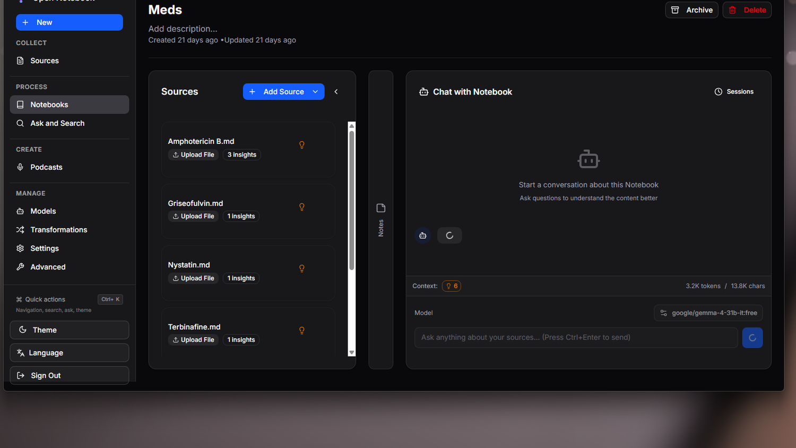
Task: Click 1 insights badge on Griseofulvin.md
Action: [x=241, y=217]
